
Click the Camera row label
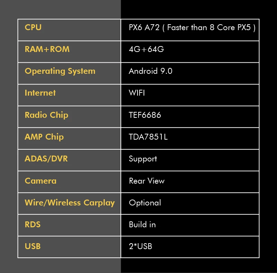pos(41,181)
